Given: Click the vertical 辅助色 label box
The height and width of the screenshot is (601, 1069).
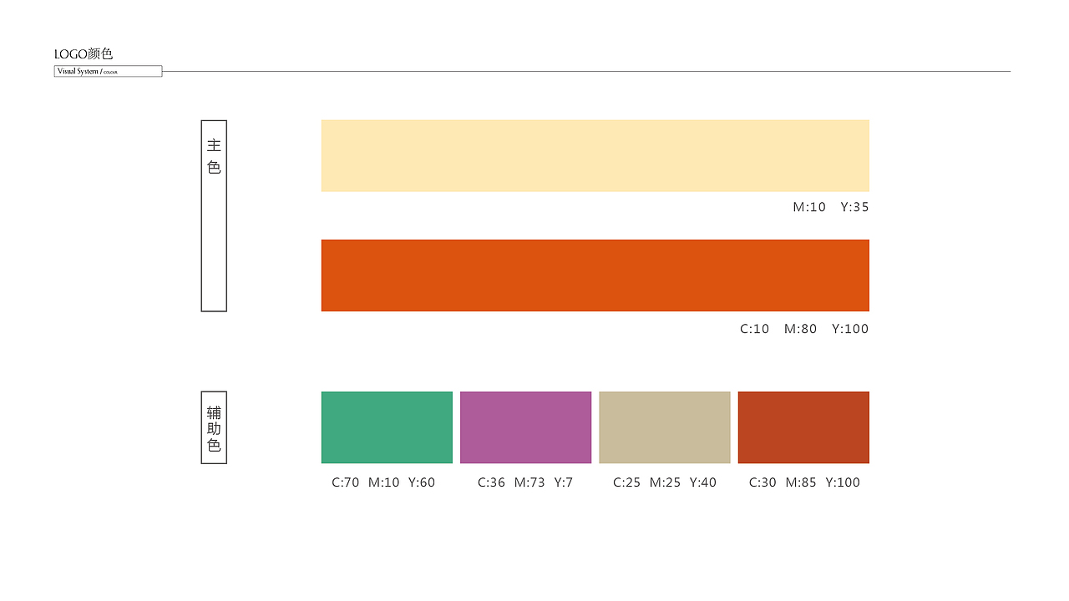Looking at the screenshot, I should [214, 427].
